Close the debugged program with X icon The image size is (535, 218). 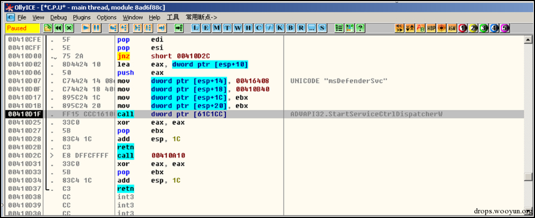coord(69,28)
